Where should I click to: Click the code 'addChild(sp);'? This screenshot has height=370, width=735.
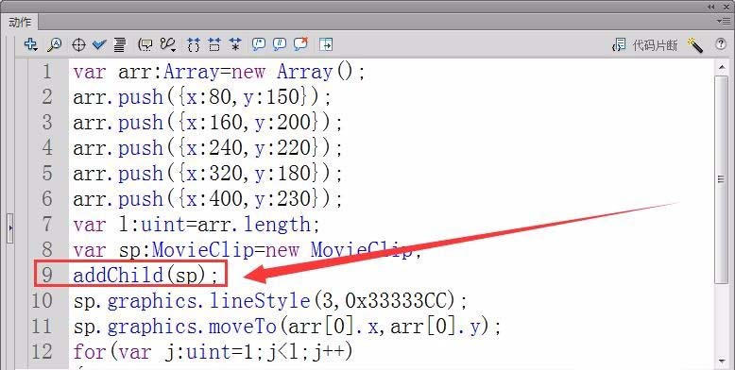coord(145,275)
